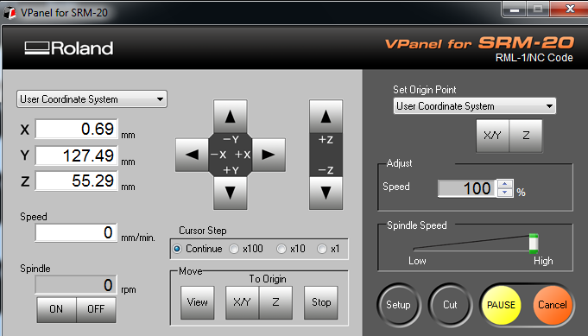The height and width of the screenshot is (336, 588).
Task: Click the VPanel app icon in the title bar
Action: (9, 12)
